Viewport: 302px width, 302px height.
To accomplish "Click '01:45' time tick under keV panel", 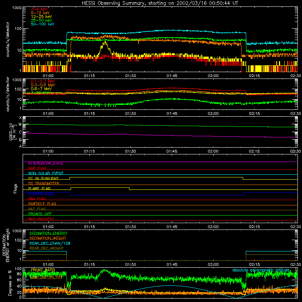I will pyautogui.click(x=172, y=76).
